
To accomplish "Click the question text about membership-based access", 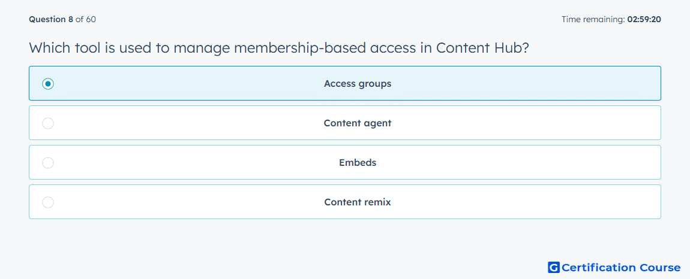I will point(278,48).
